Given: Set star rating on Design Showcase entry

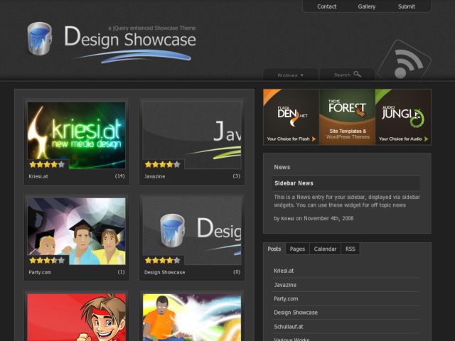Looking at the screenshot, I should [163, 261].
